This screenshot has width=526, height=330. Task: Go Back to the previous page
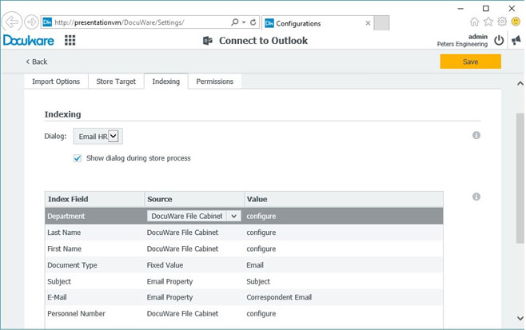point(37,62)
